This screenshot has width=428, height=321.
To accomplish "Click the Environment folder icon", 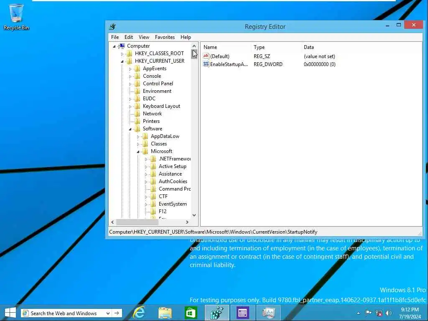I will (x=138, y=91).
